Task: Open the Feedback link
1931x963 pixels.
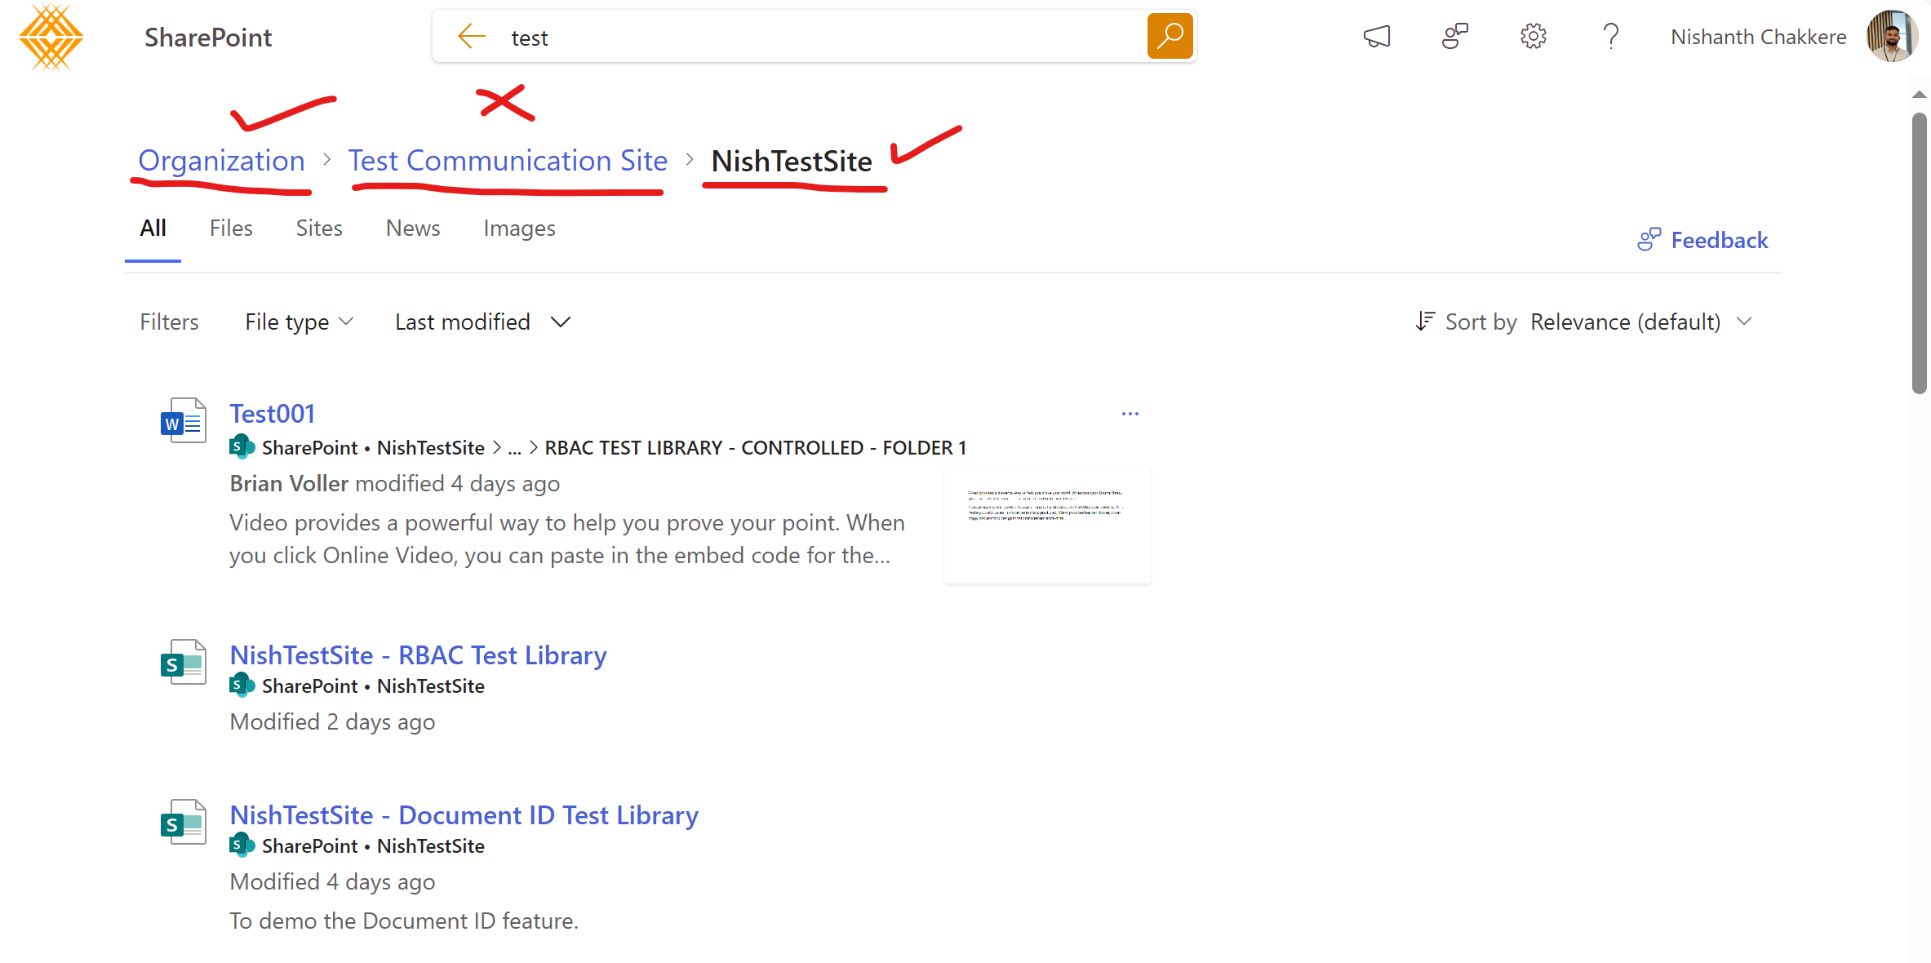Action: coord(1703,240)
